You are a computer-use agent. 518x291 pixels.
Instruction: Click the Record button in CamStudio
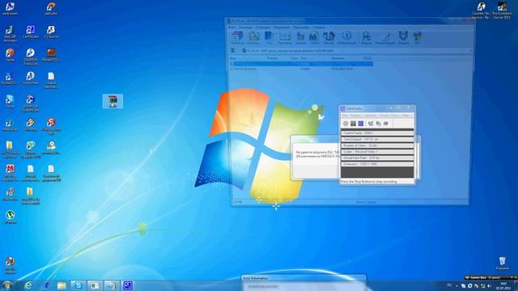pyautogui.click(x=346, y=124)
